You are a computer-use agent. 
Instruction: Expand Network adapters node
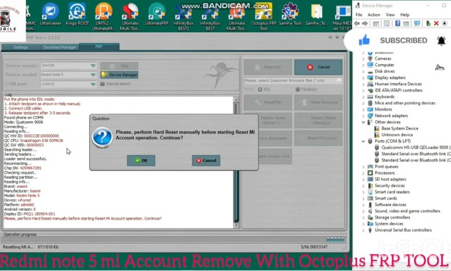click(x=363, y=116)
